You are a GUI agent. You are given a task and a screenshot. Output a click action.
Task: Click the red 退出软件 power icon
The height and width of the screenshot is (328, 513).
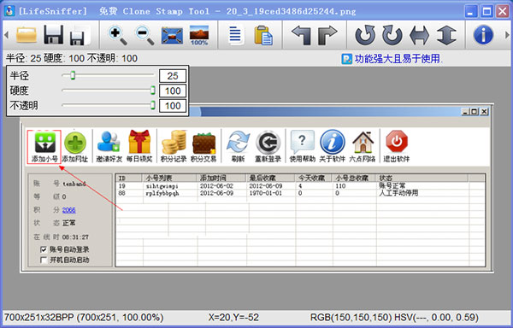[397, 147]
